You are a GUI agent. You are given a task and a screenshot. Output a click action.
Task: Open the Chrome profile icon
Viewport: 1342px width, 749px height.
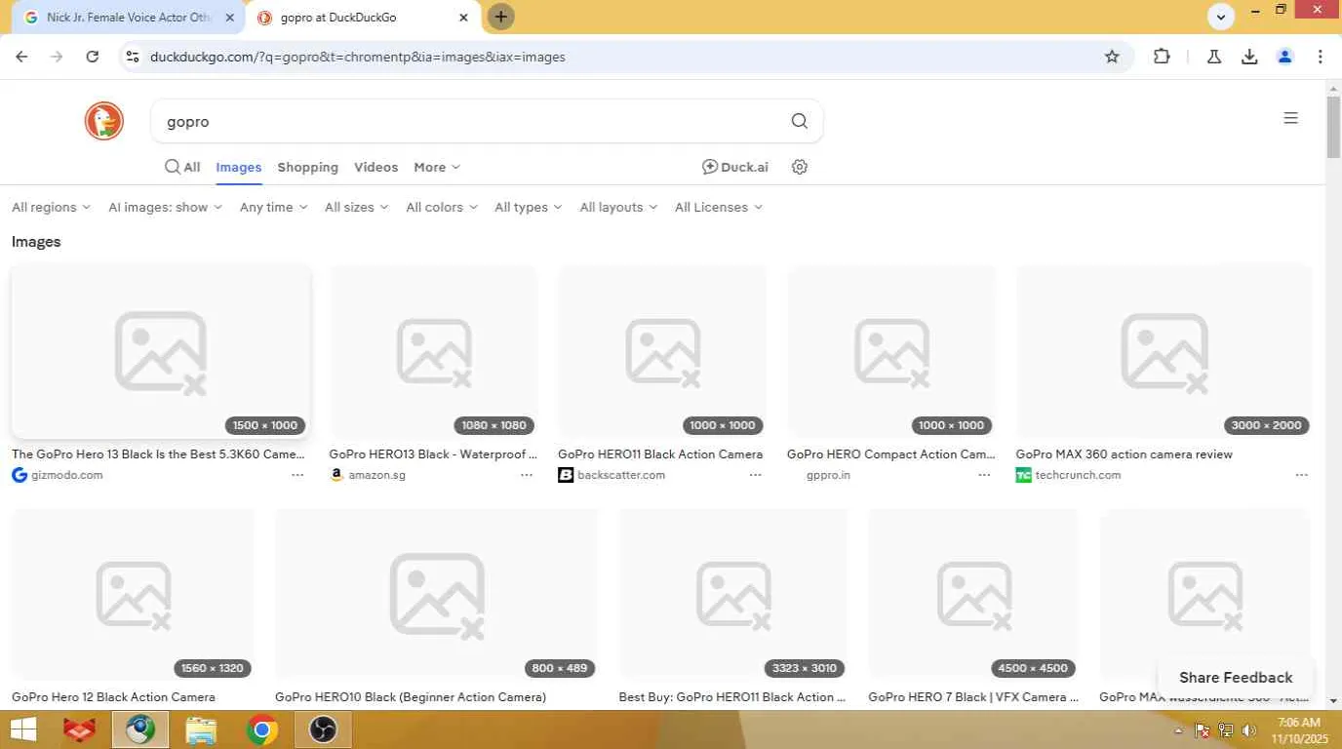click(1284, 57)
